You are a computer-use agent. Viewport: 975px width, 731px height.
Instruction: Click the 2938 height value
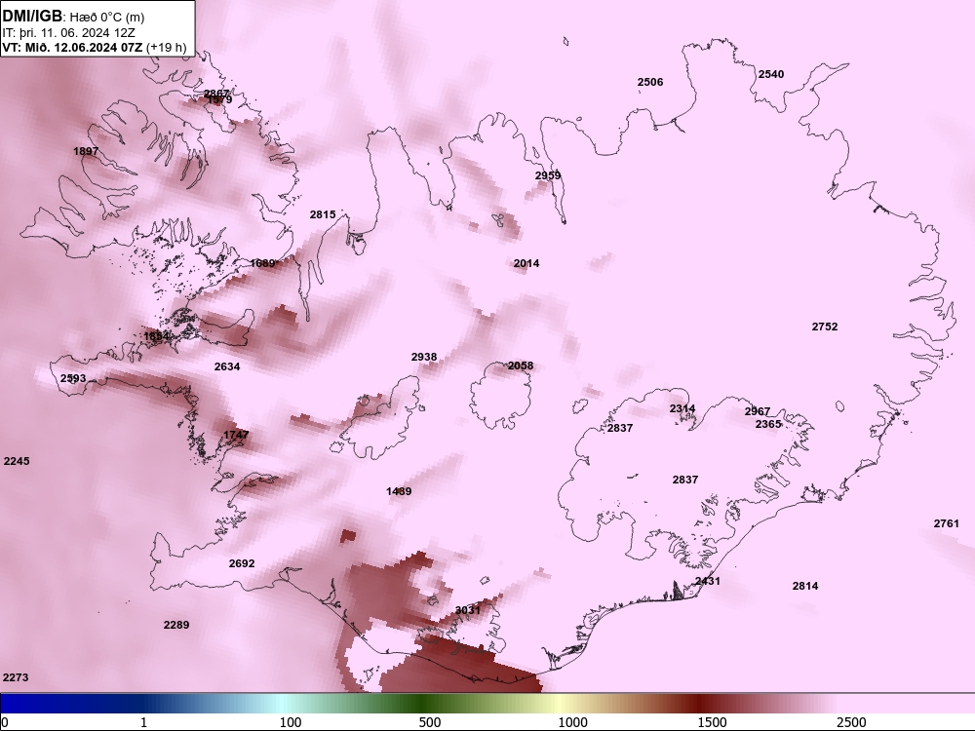[424, 357]
